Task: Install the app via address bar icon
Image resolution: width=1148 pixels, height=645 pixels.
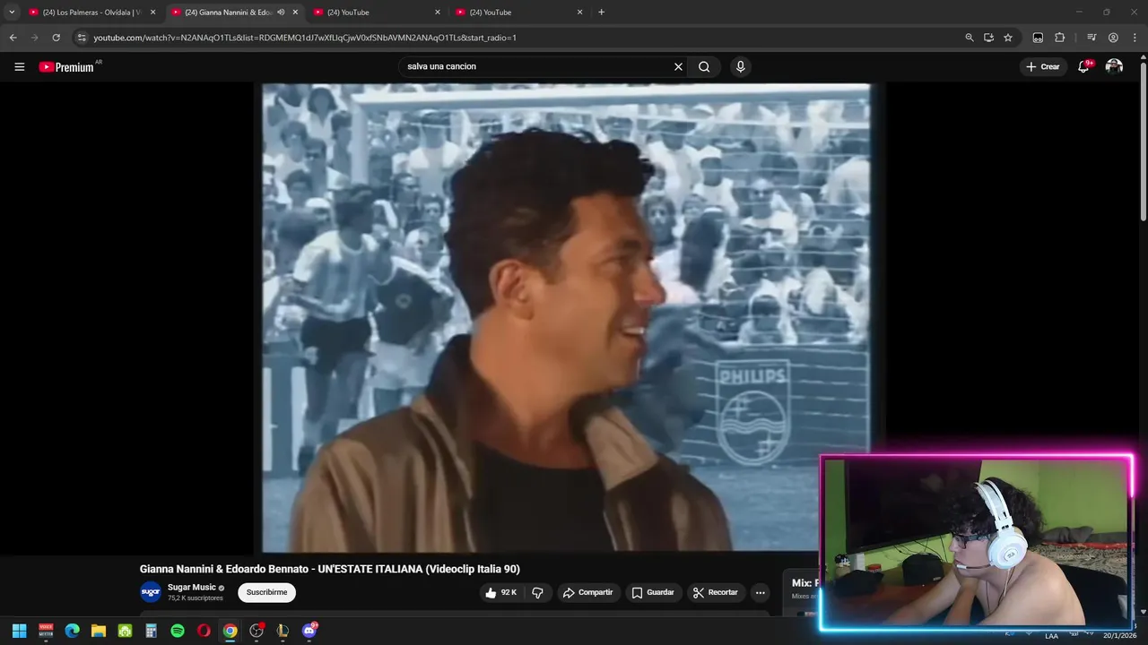Action: click(x=988, y=38)
